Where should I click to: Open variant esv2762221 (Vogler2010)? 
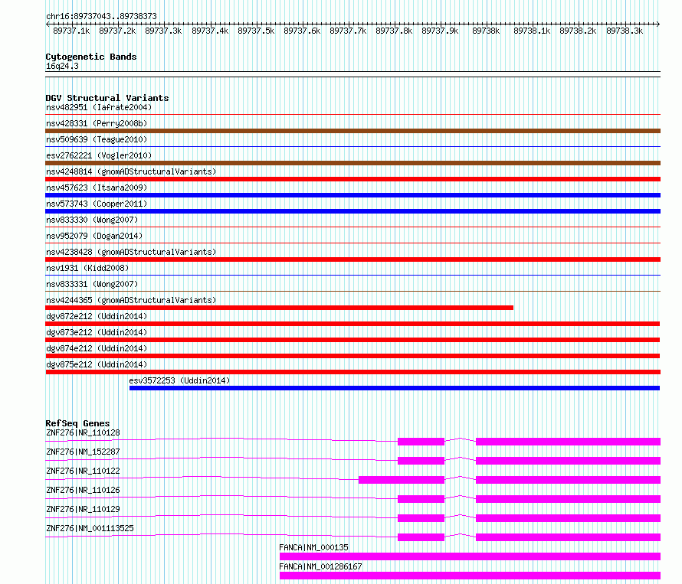point(99,155)
